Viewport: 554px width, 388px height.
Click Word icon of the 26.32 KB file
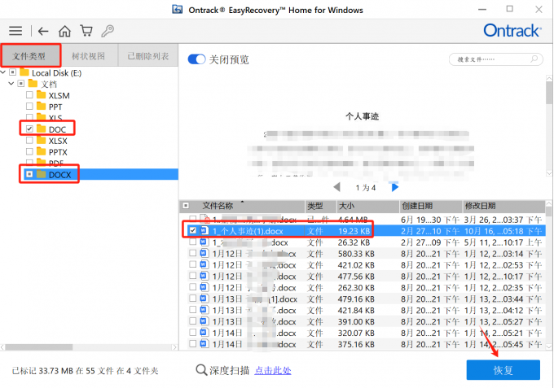(204, 242)
